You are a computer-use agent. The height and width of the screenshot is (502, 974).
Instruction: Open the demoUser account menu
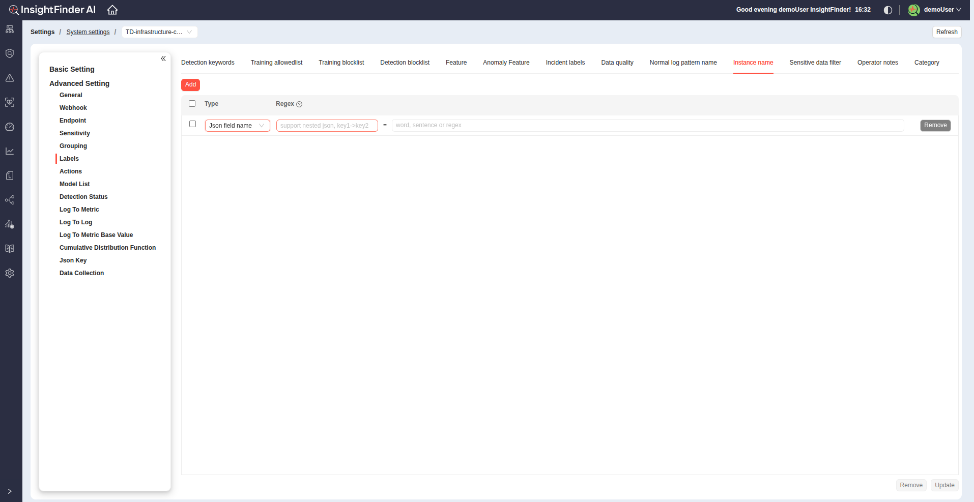(935, 10)
